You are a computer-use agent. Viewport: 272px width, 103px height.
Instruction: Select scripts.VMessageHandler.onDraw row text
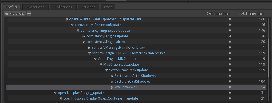click(x=118, y=48)
